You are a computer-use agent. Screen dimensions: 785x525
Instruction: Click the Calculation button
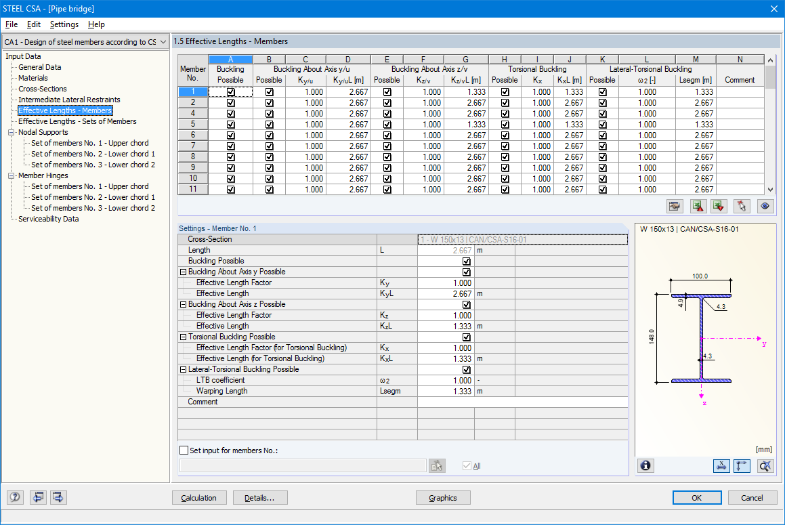click(x=199, y=497)
